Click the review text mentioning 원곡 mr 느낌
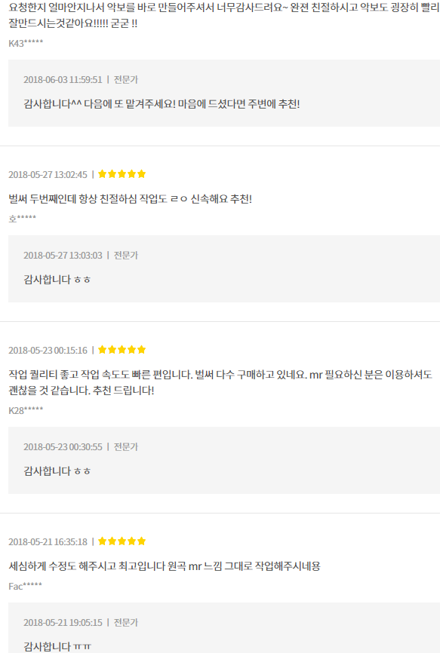 point(165,566)
